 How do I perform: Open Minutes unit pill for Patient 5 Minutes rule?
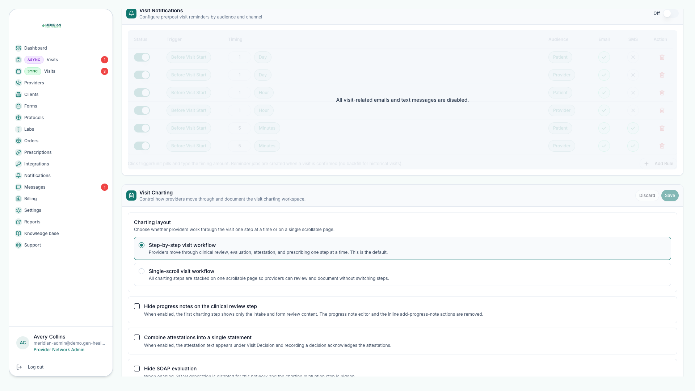[267, 128]
